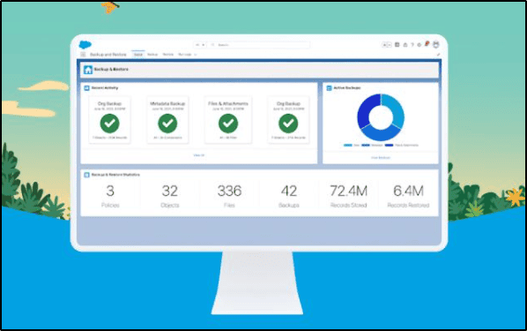527x331 pixels.
Task: Click the edit pencil icon in navigation bar
Action: [x=438, y=54]
